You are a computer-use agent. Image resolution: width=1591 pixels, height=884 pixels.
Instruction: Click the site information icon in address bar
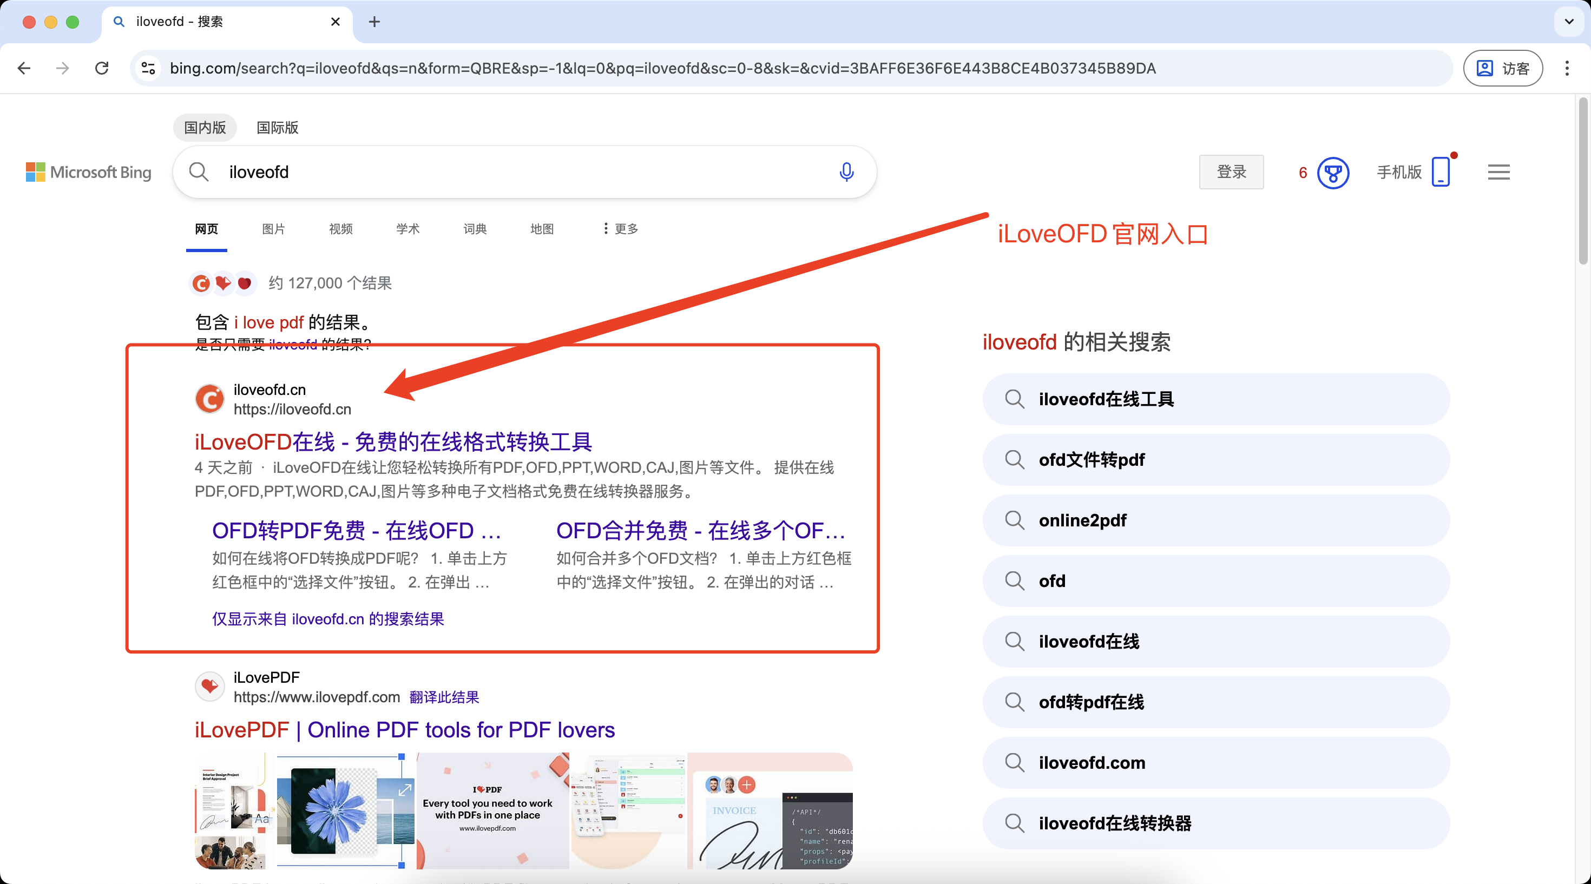(148, 68)
